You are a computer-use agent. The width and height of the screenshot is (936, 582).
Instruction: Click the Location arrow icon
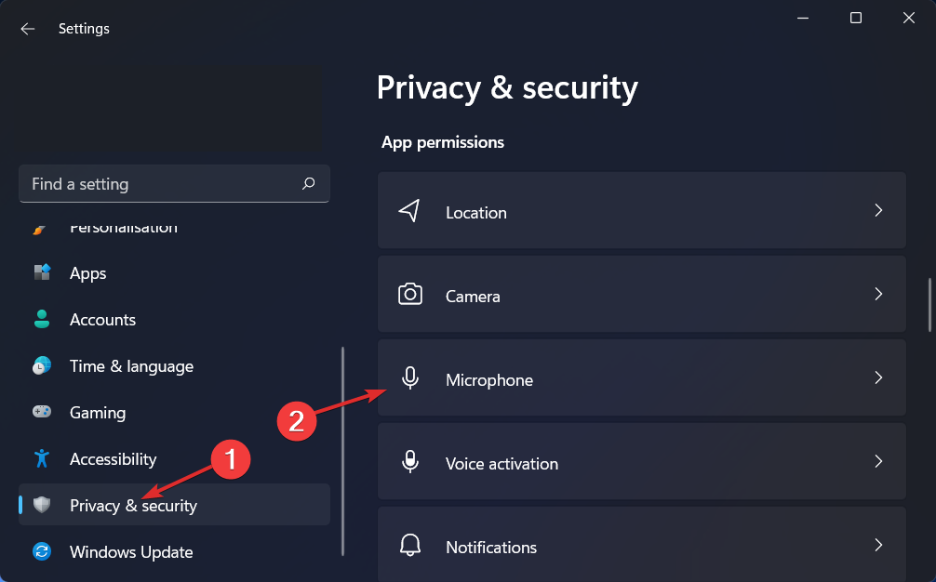[409, 211]
